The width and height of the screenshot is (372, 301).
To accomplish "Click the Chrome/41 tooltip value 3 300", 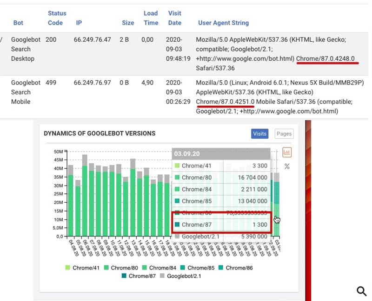I will tap(260, 166).
